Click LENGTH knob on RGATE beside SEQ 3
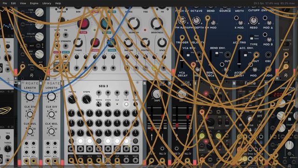 tap(51, 97)
